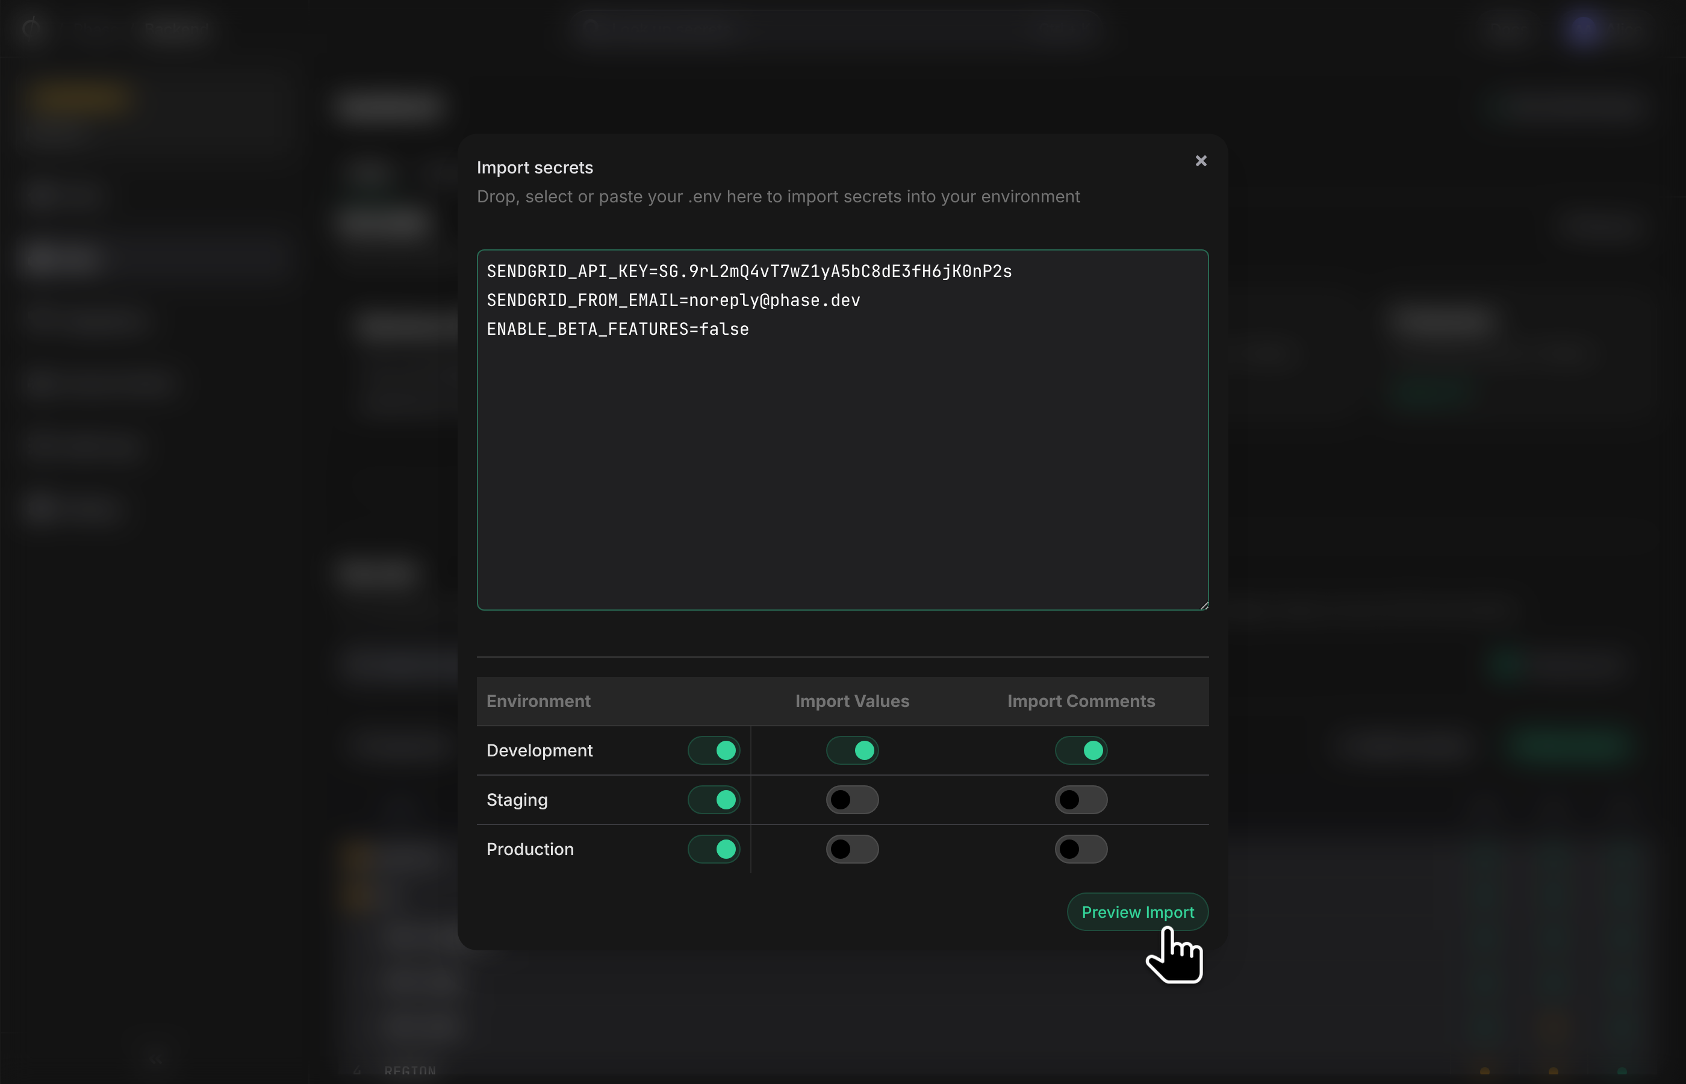The width and height of the screenshot is (1686, 1084).
Task: Toggle Production environment switch
Action: (x=714, y=849)
